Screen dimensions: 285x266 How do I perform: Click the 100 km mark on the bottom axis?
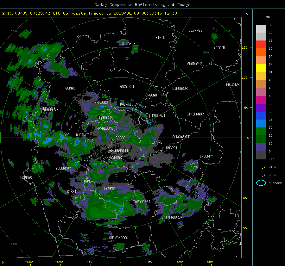click(x=180, y=262)
